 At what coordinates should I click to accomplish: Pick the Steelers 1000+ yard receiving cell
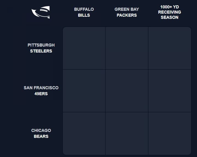[170, 48]
